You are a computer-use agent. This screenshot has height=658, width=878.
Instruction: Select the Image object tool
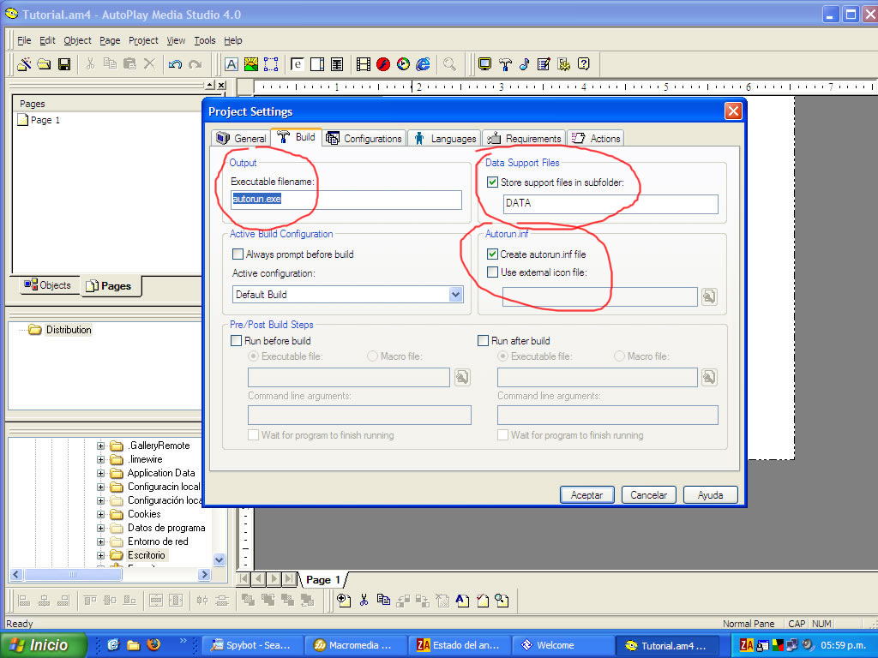(251, 64)
